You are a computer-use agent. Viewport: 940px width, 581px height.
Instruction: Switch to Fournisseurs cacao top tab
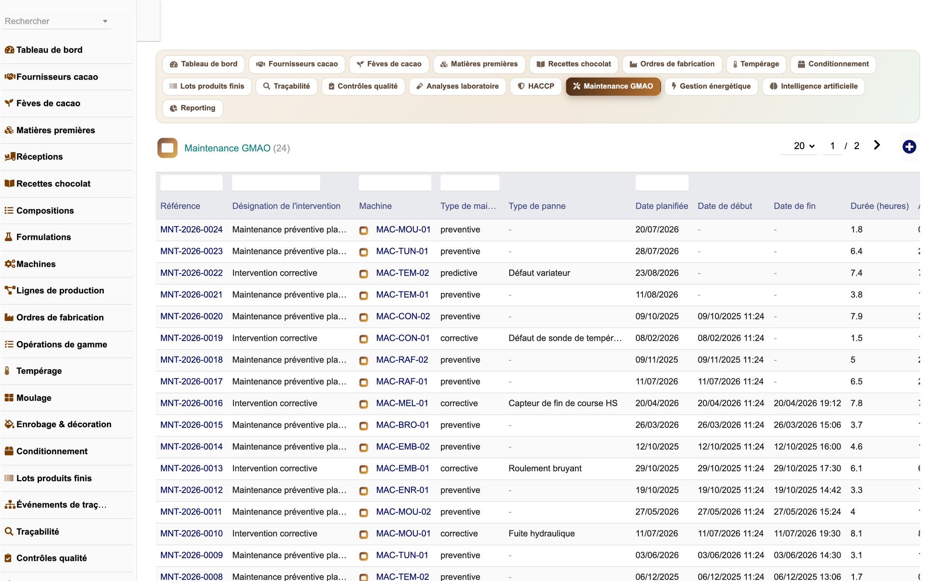coord(297,64)
